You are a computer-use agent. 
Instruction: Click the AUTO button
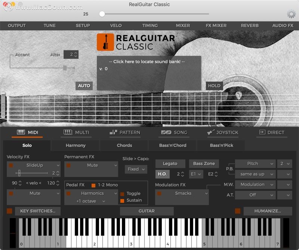[x=84, y=86]
